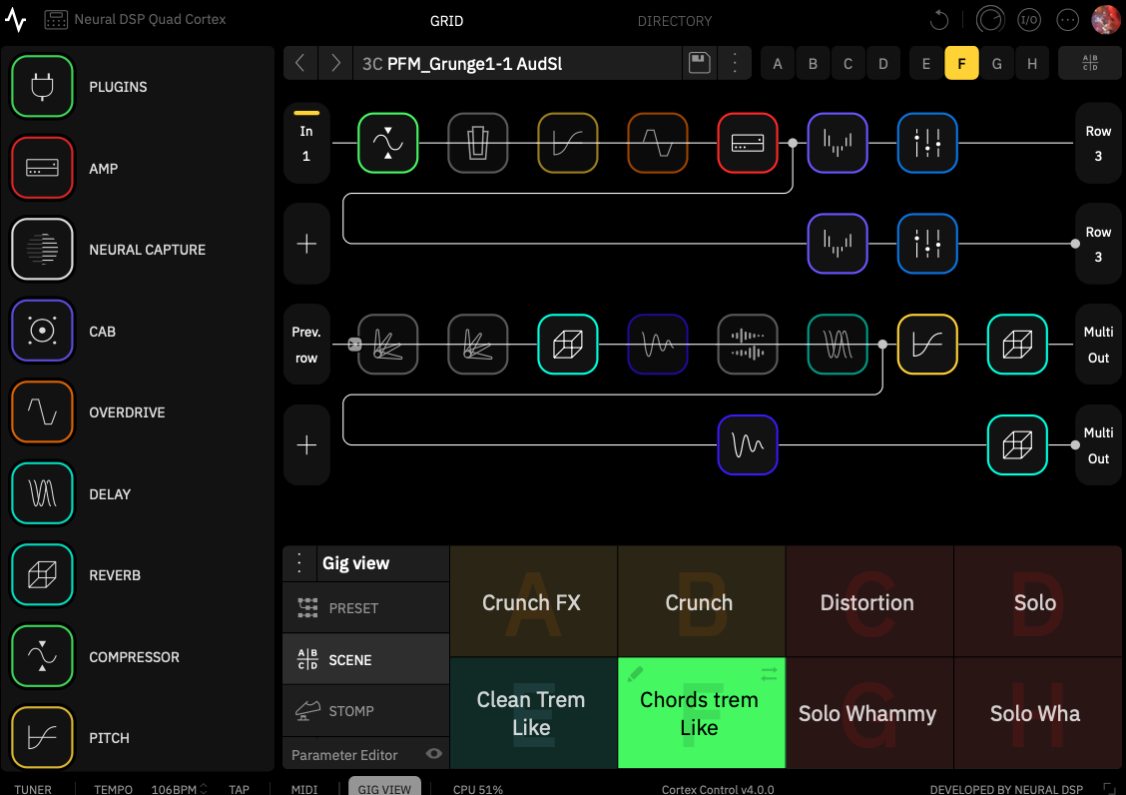The width and height of the screenshot is (1126, 795).
Task: Select the grey wah pedal block in row 1
Action: pos(477,143)
